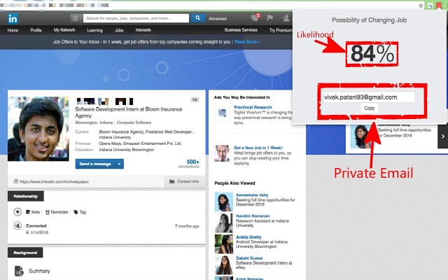
Task: Bookmark page with the star icon
Action: tap(421, 6)
